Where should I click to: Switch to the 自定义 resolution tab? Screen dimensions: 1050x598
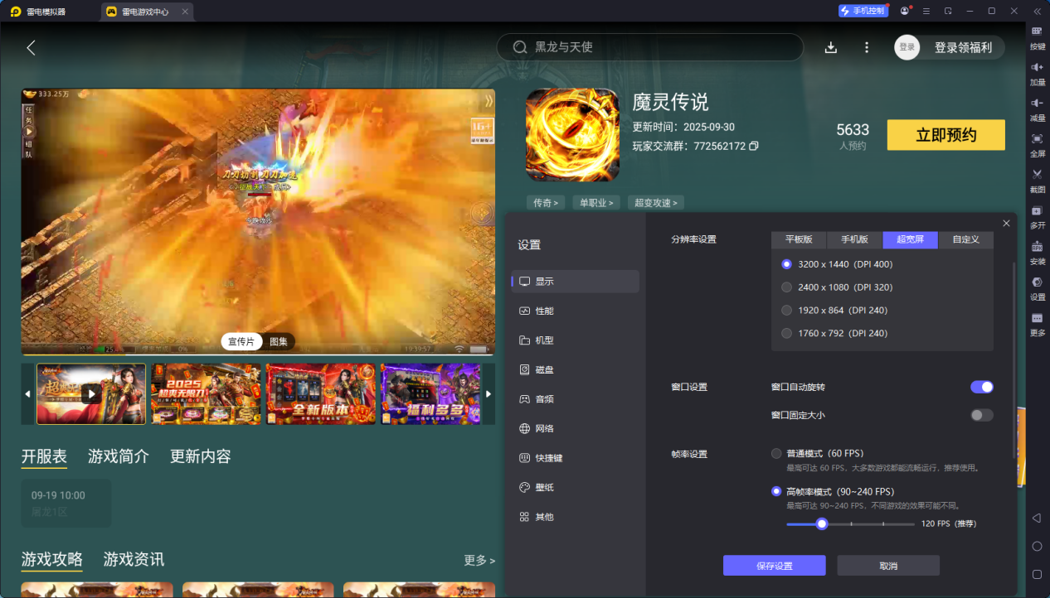click(967, 239)
